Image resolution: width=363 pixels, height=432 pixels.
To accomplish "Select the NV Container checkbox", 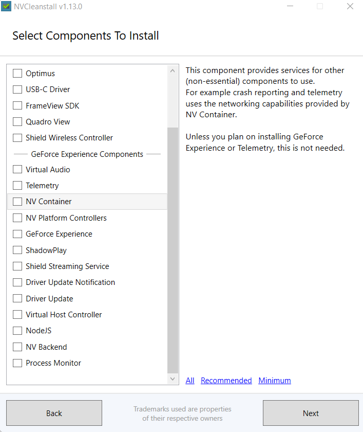I will (17, 202).
